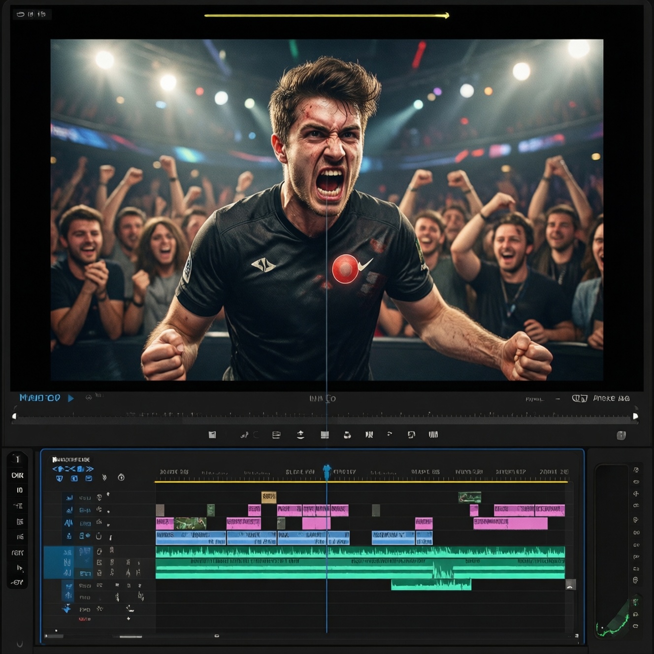Viewport: 654px width, 654px height.
Task: Click the last icon of the centered transport group
Action: tap(433, 435)
